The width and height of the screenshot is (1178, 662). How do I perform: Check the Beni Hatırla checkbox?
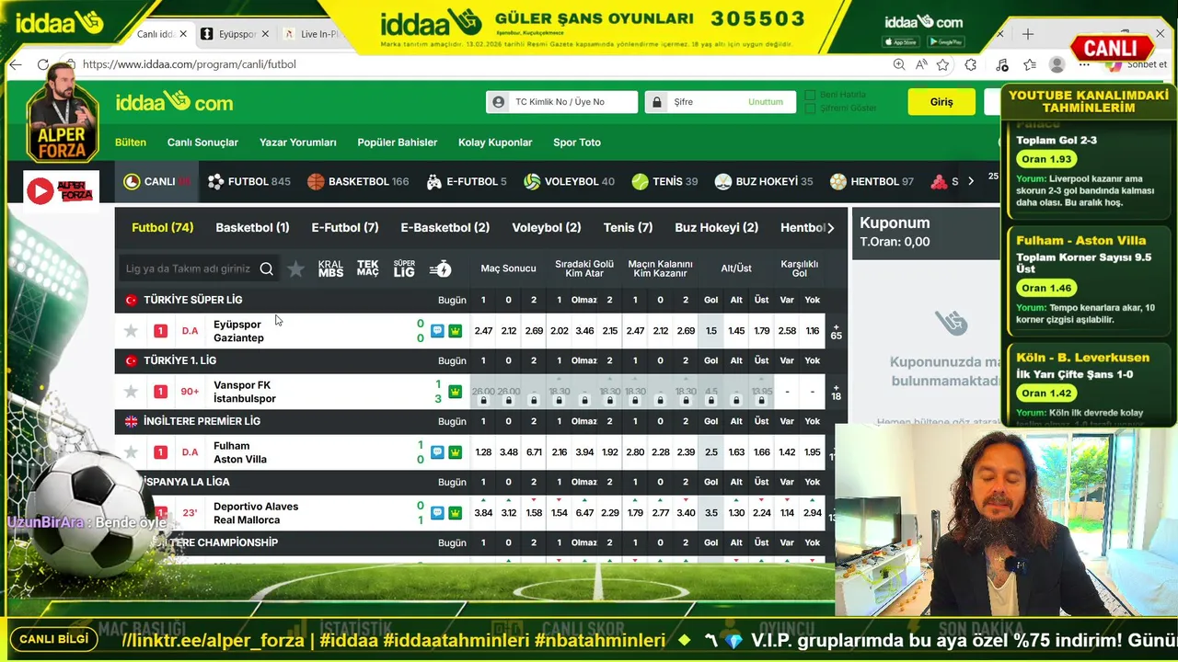pyautogui.click(x=810, y=95)
